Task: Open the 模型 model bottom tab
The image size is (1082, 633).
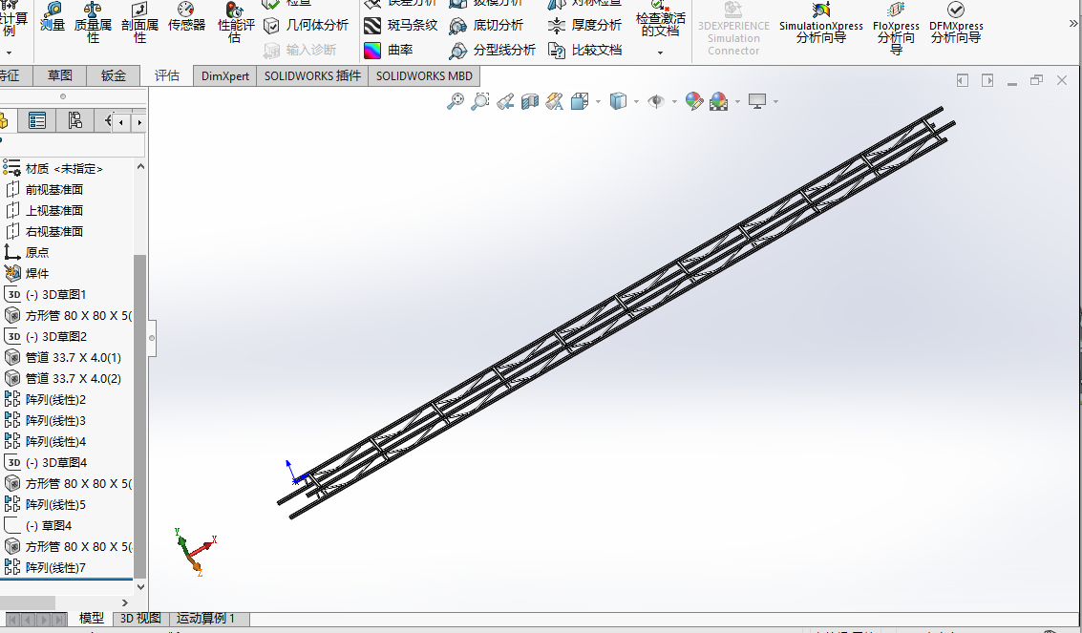Action: point(92,619)
